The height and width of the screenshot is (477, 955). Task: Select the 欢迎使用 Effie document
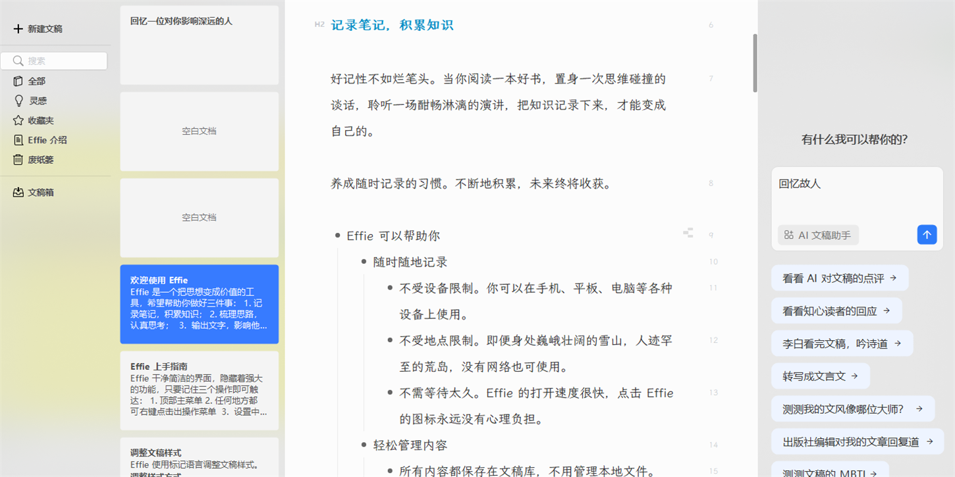pyautogui.click(x=199, y=303)
